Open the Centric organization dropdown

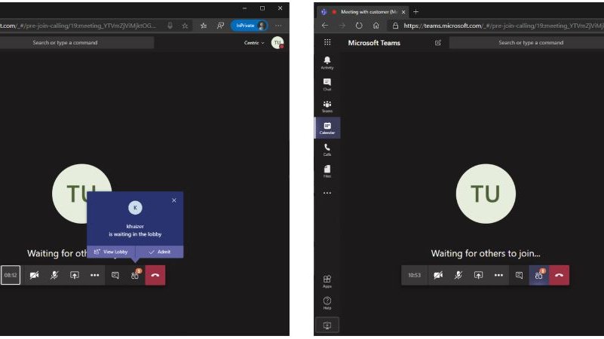point(254,43)
